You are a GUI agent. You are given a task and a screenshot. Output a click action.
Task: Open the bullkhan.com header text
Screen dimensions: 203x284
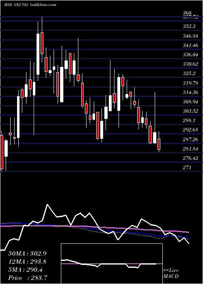tap(43, 5)
